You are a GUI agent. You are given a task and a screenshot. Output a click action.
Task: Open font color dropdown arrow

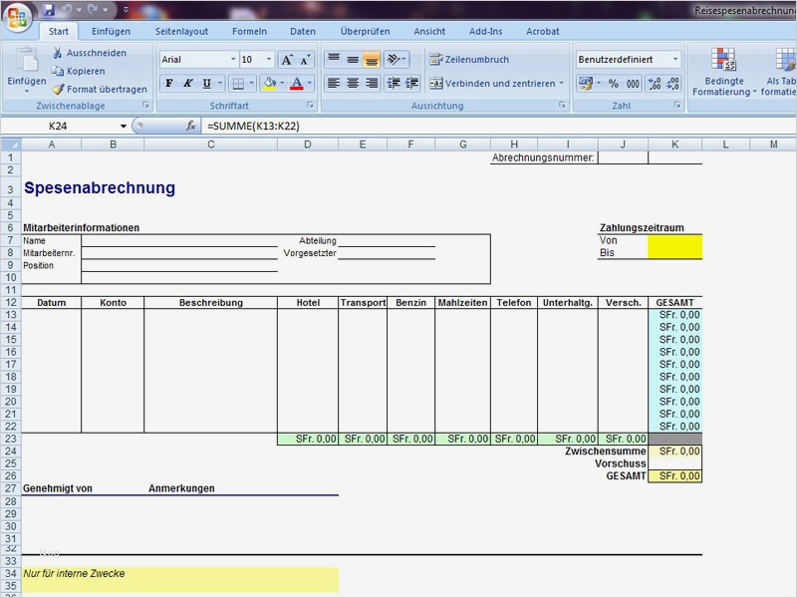pyautogui.click(x=310, y=84)
